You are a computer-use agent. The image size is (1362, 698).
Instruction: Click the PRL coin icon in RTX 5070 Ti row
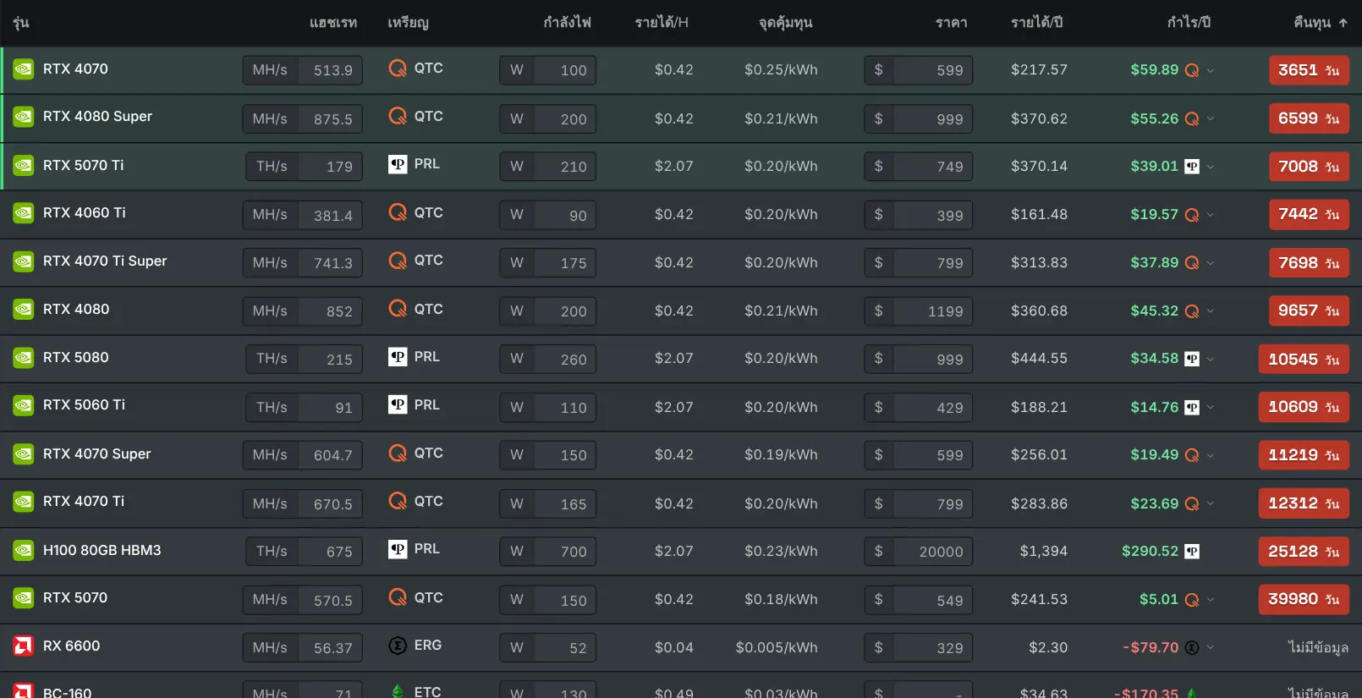point(398,164)
